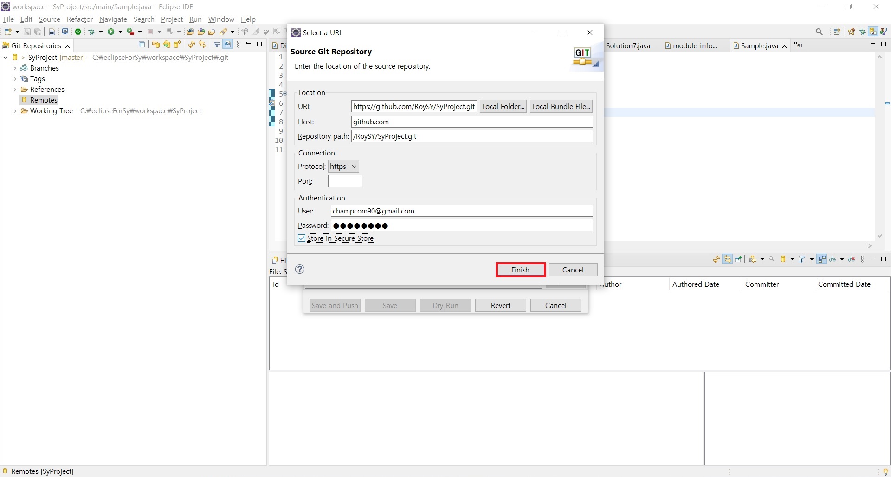891x477 pixels.
Task: Click the Port input field
Action: (x=345, y=181)
